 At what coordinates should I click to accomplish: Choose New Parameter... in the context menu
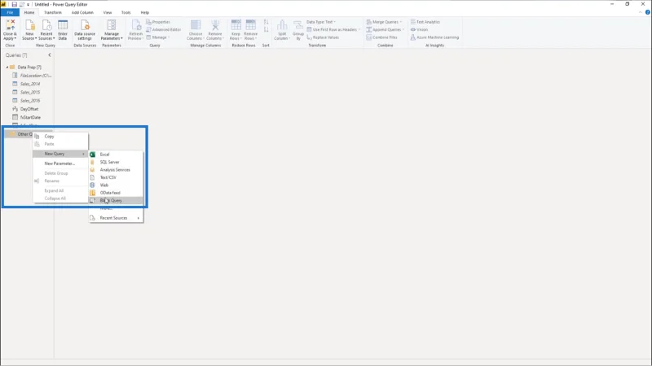[x=60, y=163]
